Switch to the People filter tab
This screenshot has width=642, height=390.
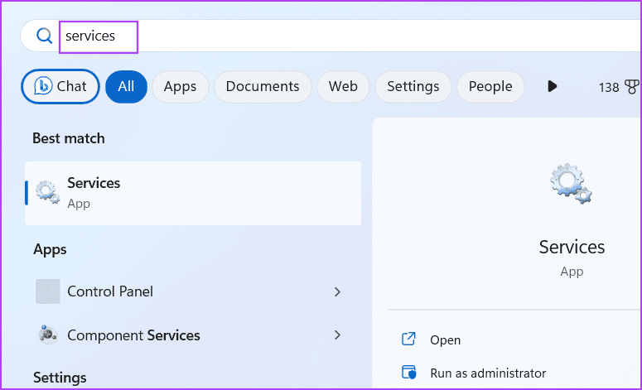tap(490, 86)
